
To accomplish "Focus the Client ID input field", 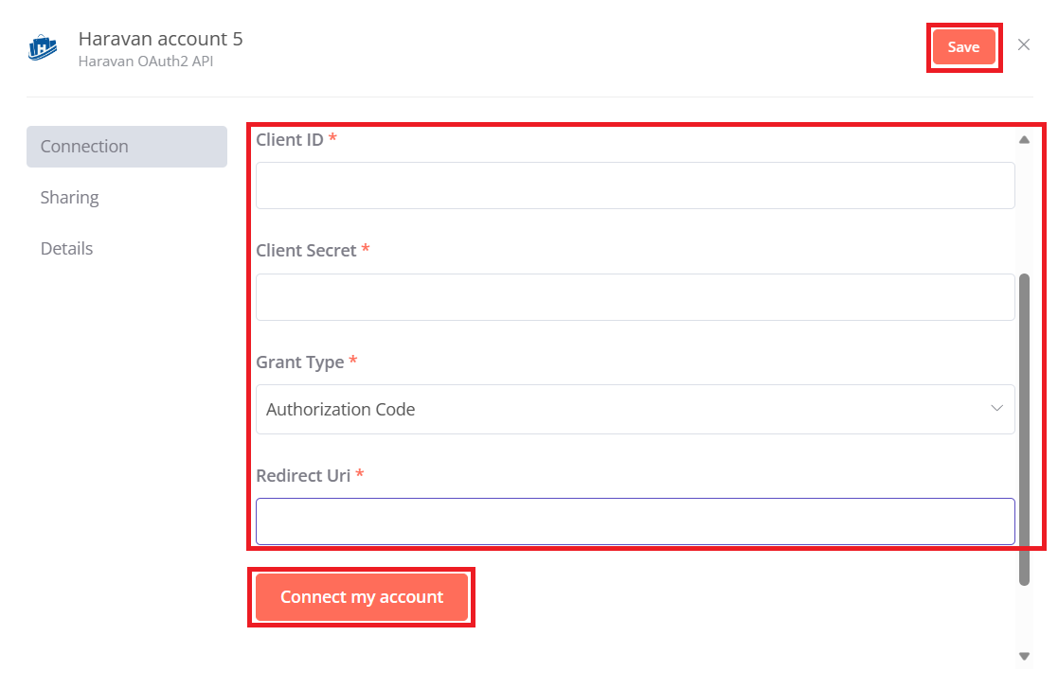I will pyautogui.click(x=635, y=185).
